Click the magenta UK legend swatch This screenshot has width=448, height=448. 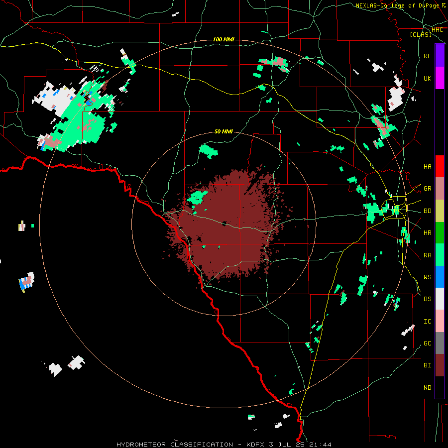440,78
